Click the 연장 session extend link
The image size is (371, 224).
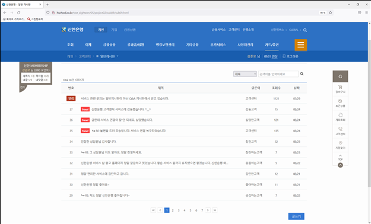point(274,56)
